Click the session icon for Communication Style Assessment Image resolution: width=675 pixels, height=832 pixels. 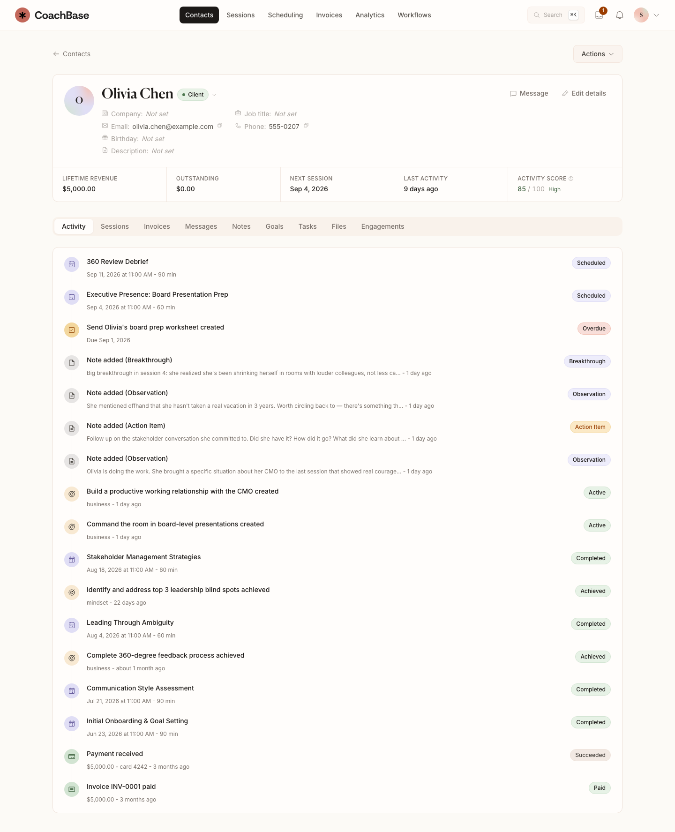pyautogui.click(x=72, y=691)
